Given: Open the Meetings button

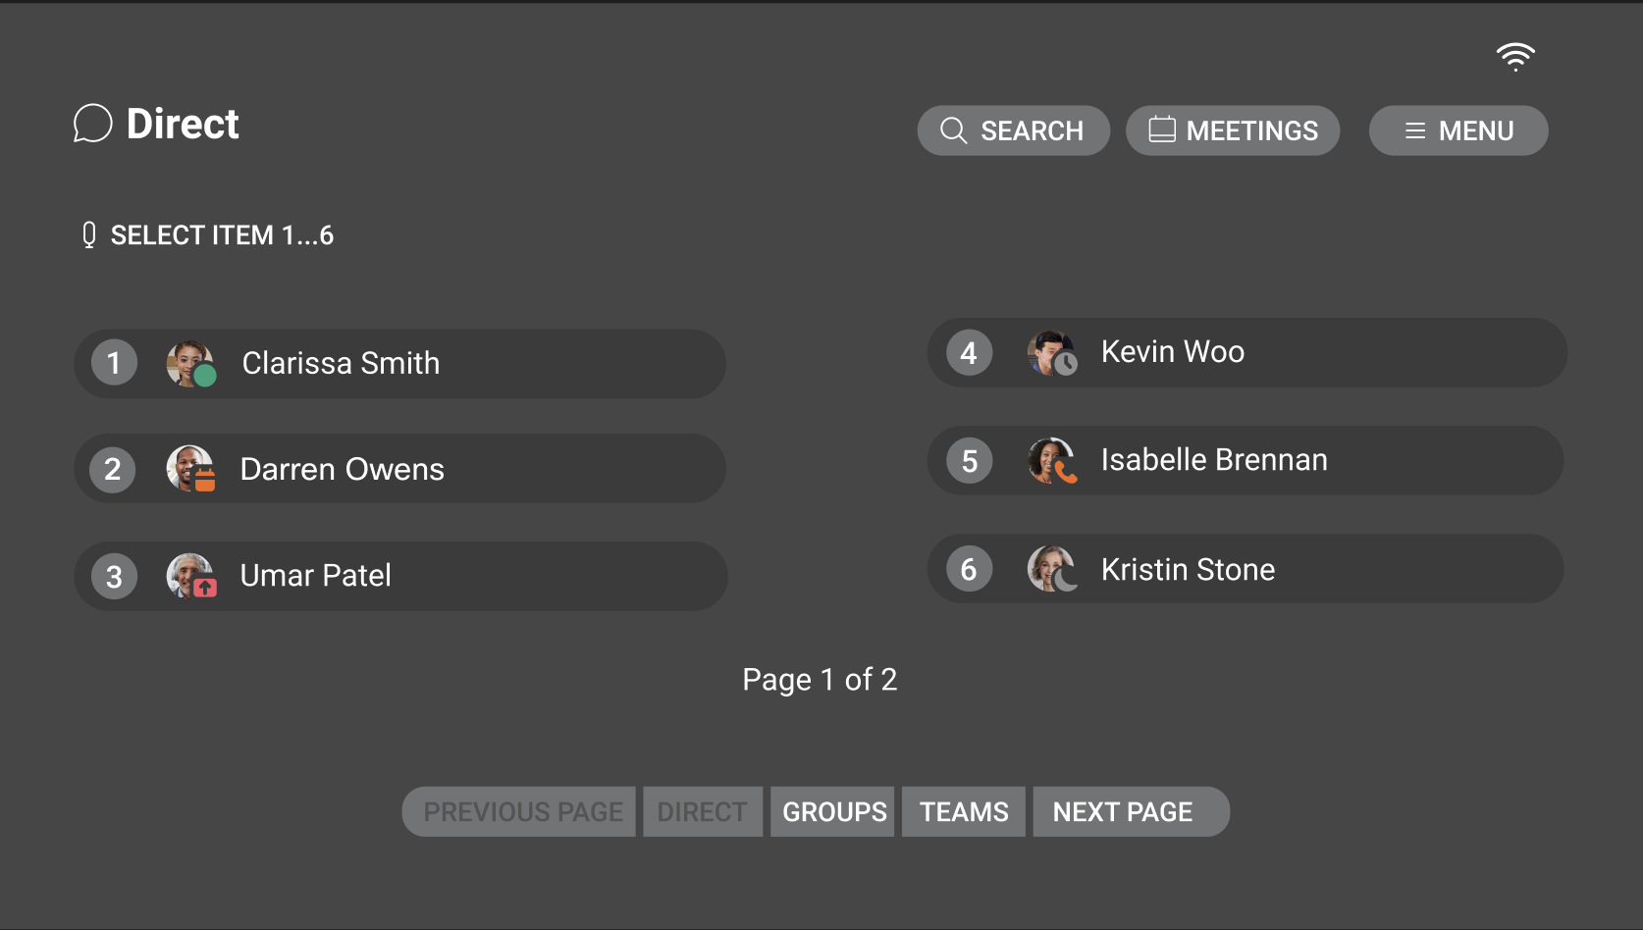Looking at the screenshot, I should click(x=1233, y=130).
